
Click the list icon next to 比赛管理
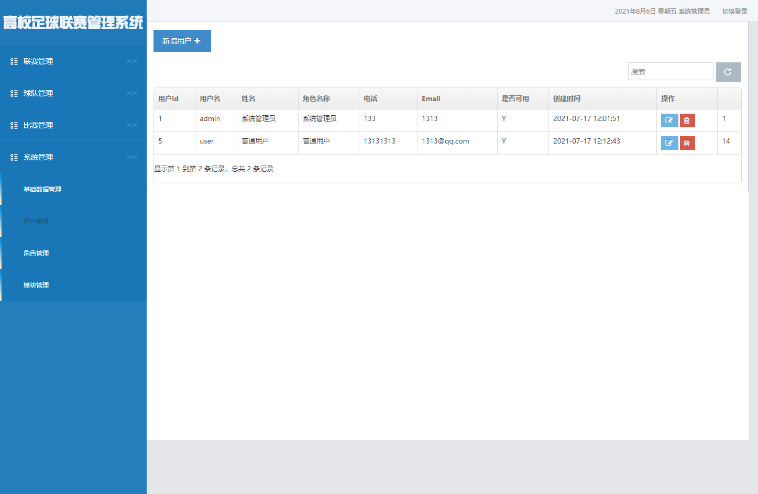[14, 126]
